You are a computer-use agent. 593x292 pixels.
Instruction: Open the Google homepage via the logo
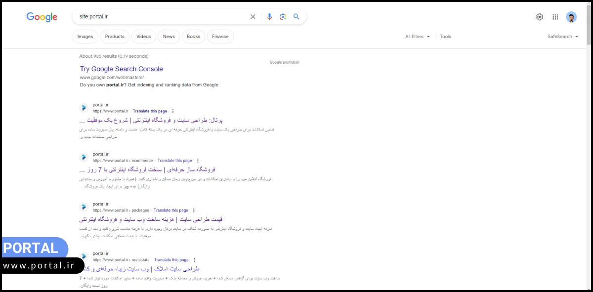pos(42,16)
